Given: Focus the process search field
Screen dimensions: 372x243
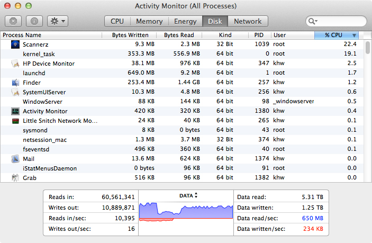Looking at the screenshot, I should 336,21.
